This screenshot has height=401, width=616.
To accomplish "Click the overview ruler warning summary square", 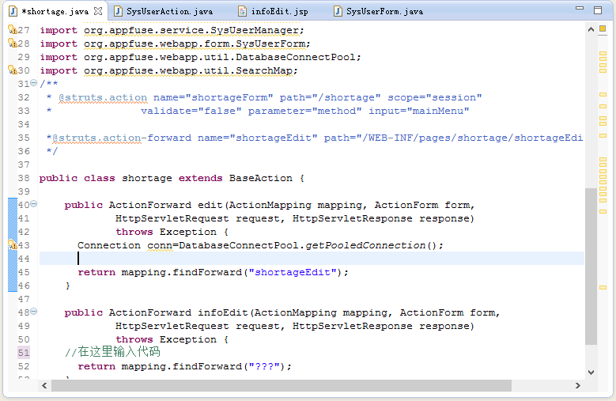I will [603, 28].
